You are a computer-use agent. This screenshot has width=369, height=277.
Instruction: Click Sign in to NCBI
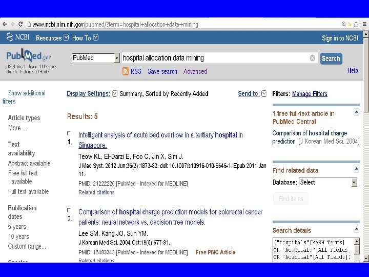pyautogui.click(x=340, y=38)
